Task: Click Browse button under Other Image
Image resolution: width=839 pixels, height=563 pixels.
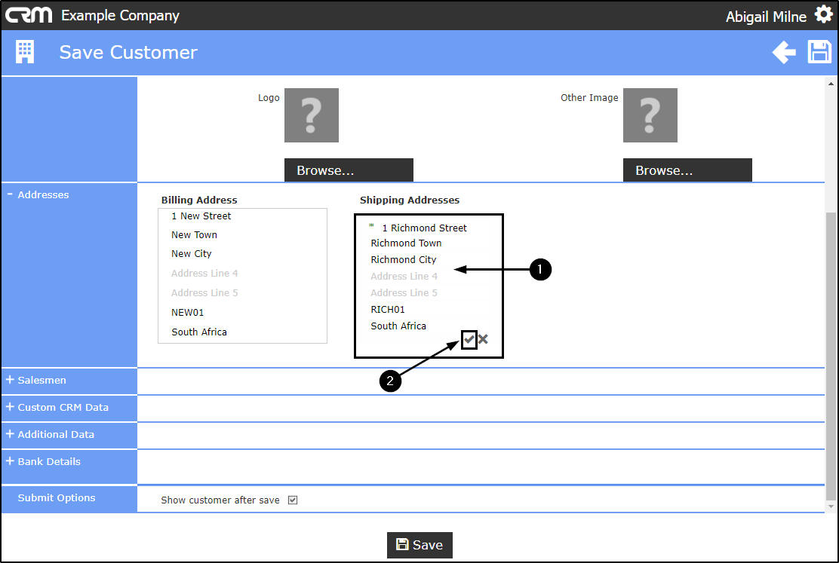Action: 687,170
